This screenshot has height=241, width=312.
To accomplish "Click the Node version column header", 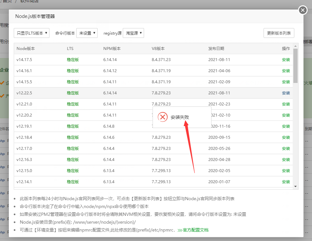I will pos(26,49).
